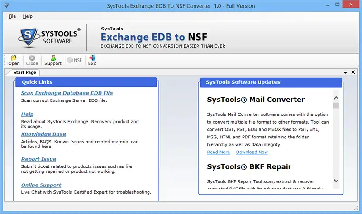Click the window resize grip in status bar
362x214 pixels.
[356, 208]
